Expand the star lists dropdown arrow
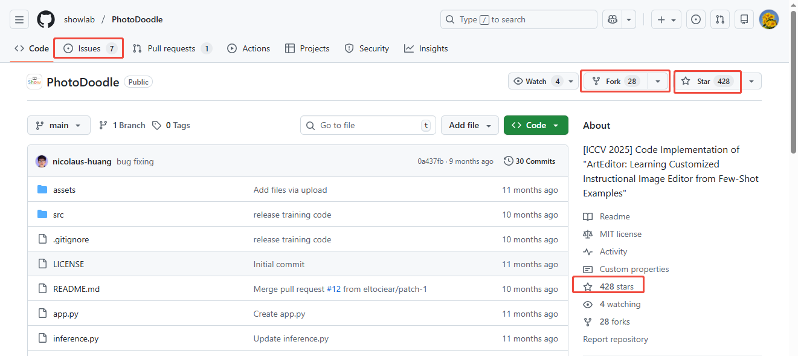Image resolution: width=798 pixels, height=356 pixels. pyautogui.click(x=751, y=82)
